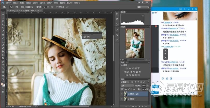Open the Fill dropdown arrow
Screen dimensions: 210x108
tap(148, 89)
